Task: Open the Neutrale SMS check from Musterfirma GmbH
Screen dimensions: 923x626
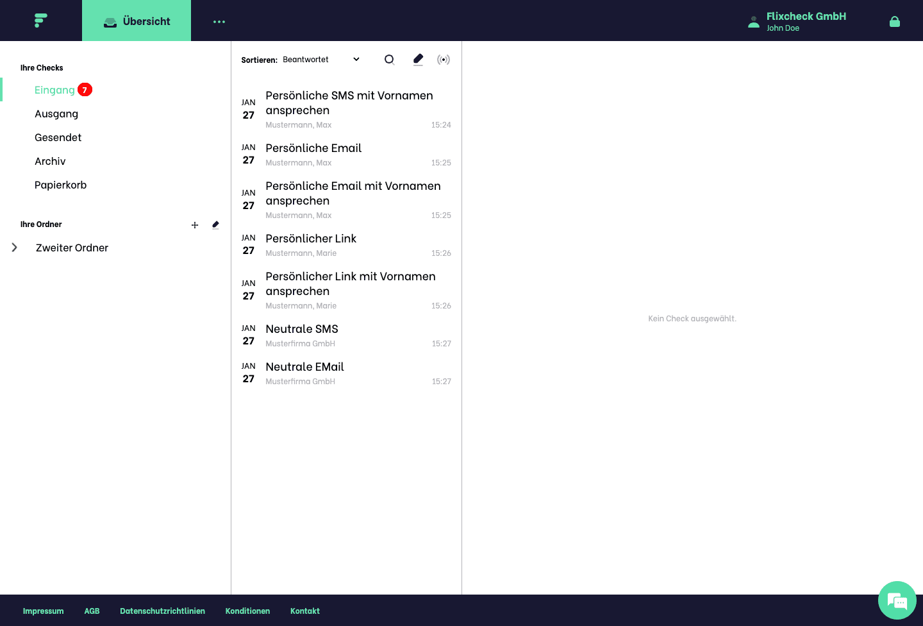Action: (x=301, y=334)
